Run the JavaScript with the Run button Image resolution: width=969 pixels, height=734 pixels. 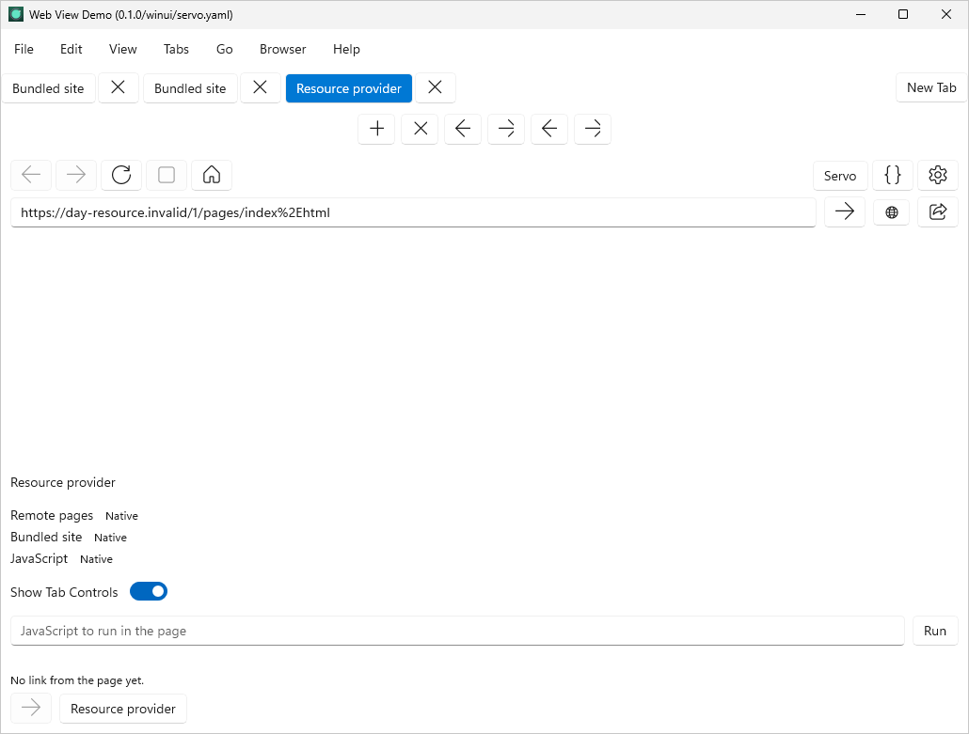click(935, 631)
